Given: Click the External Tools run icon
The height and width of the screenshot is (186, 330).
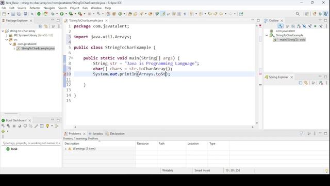Looking at the screenshot, I should click(80, 14).
